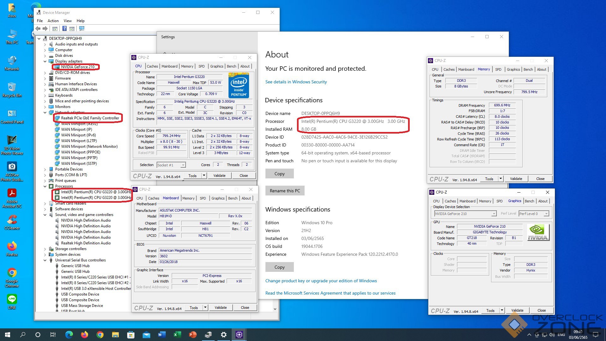Screen dimensions: 606x341
Task: Expand the Disk drives tree node
Action: click(45, 56)
